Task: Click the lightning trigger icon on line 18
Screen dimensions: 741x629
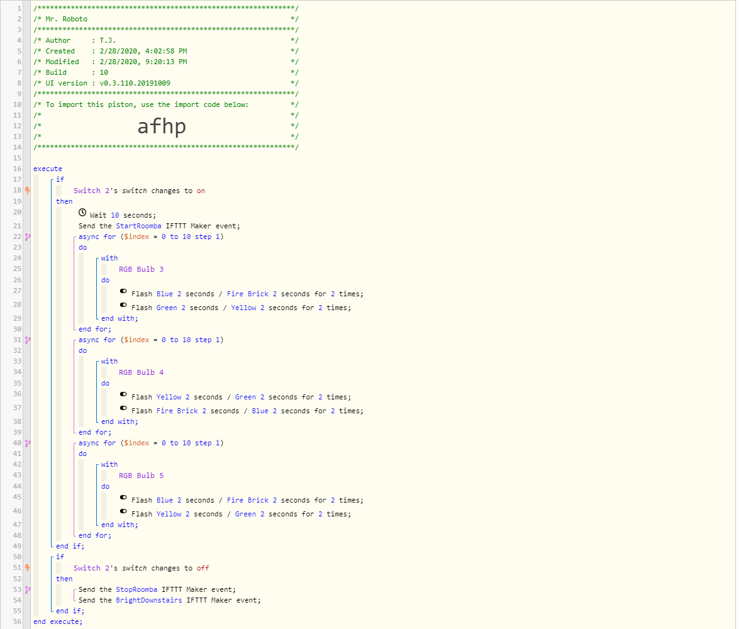Action: (28, 190)
